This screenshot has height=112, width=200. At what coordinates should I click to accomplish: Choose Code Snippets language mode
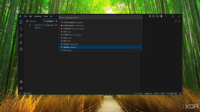pyautogui.click(x=100, y=22)
